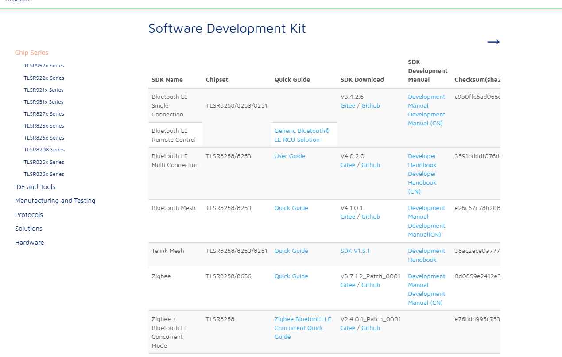This screenshot has height=357, width=562.
Task: Open Bluetooth Mesh Quick Guide
Action: [x=291, y=208]
